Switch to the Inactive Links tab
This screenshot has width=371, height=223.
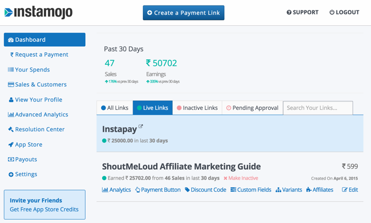point(197,108)
